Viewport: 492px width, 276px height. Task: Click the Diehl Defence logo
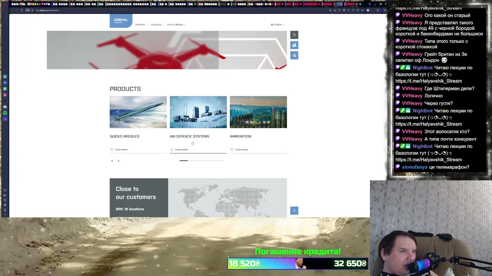[x=121, y=21]
